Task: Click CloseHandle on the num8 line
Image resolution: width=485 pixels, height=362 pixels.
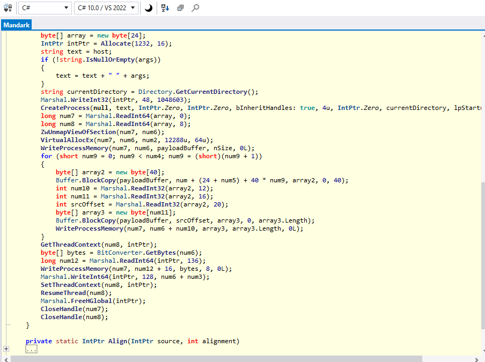Action: (61, 317)
